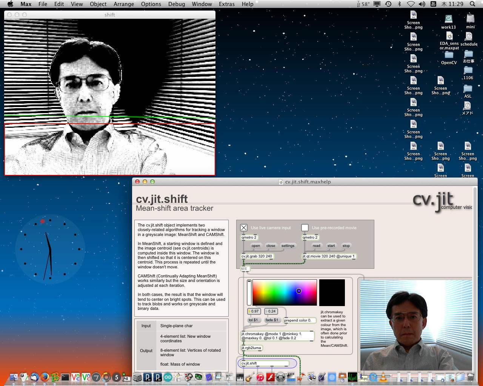Click the vertical slider beside color picker
Viewport: 483px width, 386px height.
tap(249, 293)
